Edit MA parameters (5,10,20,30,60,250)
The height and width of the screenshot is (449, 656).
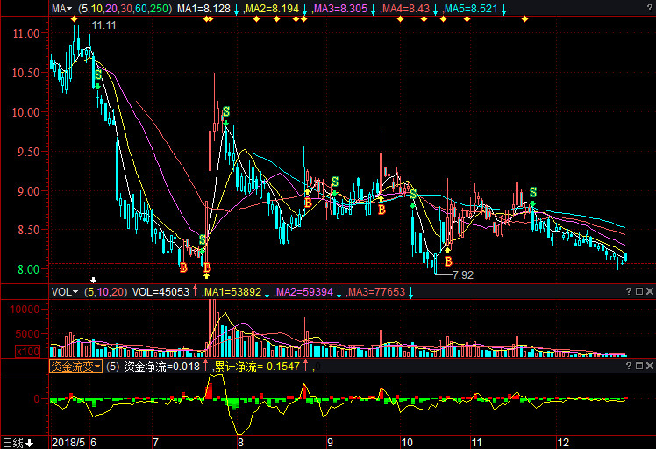tap(122, 8)
